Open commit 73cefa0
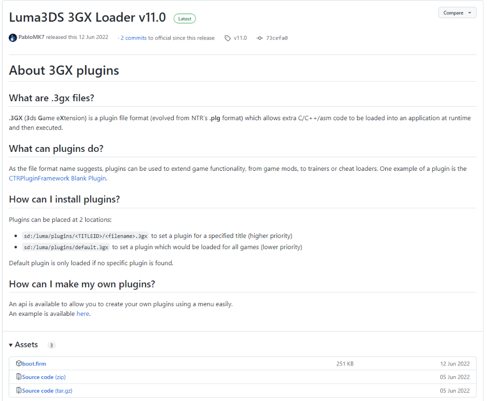 [277, 38]
